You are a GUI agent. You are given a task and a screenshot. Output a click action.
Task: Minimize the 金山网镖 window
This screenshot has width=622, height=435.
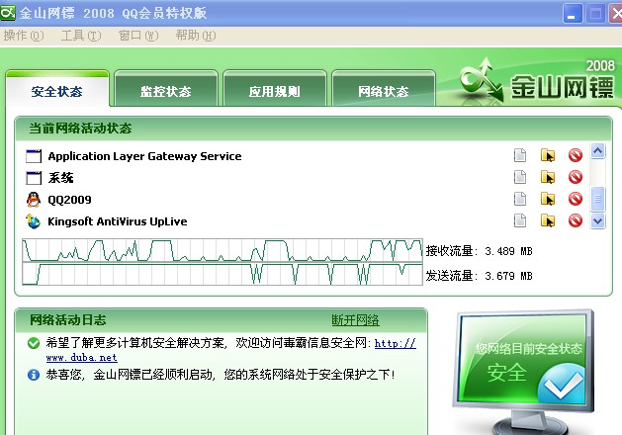click(572, 14)
